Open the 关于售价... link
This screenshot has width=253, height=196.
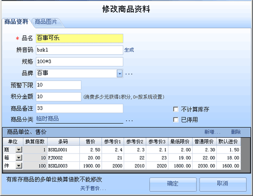(93, 188)
